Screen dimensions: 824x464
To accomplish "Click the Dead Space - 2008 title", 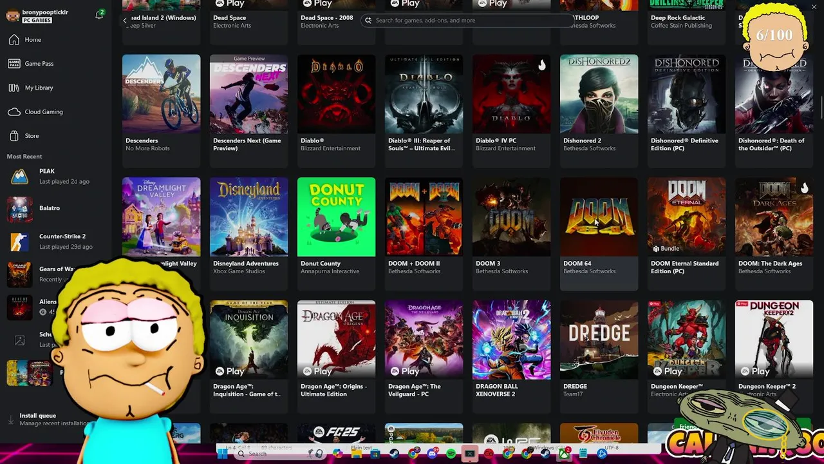I will (x=326, y=18).
